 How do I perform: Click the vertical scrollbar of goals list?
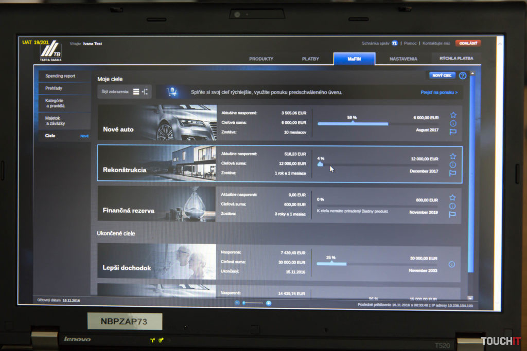point(471,175)
